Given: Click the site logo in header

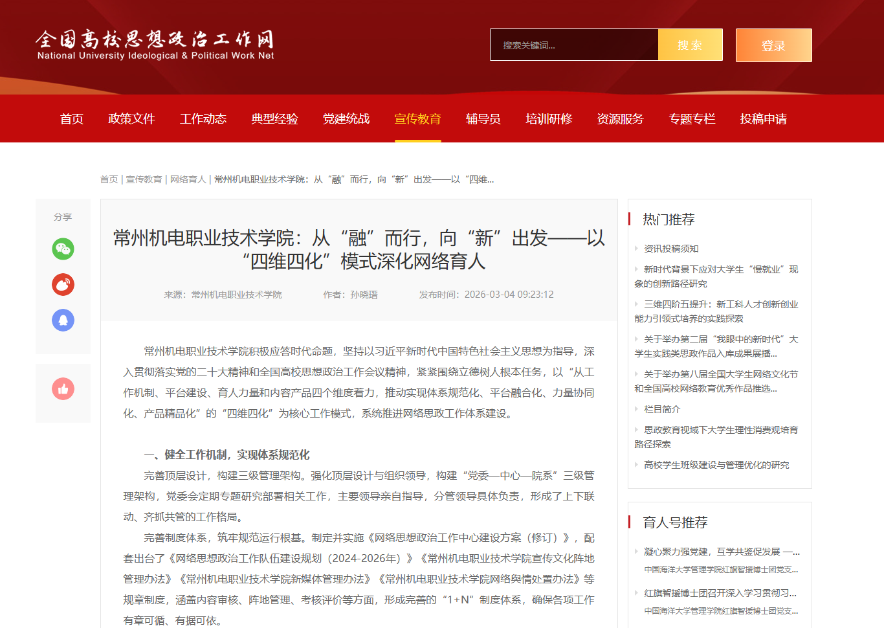Looking at the screenshot, I should tap(155, 45).
